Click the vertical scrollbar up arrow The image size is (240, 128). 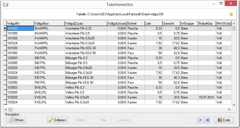click(234, 24)
